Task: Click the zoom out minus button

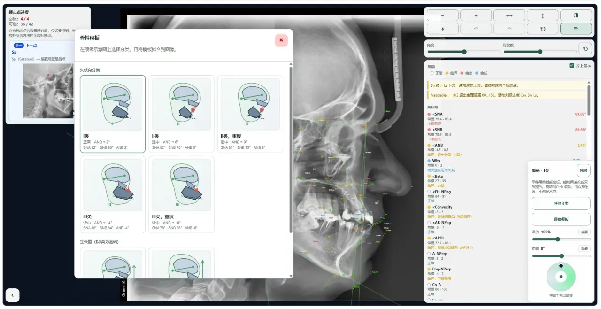Action: point(443,15)
